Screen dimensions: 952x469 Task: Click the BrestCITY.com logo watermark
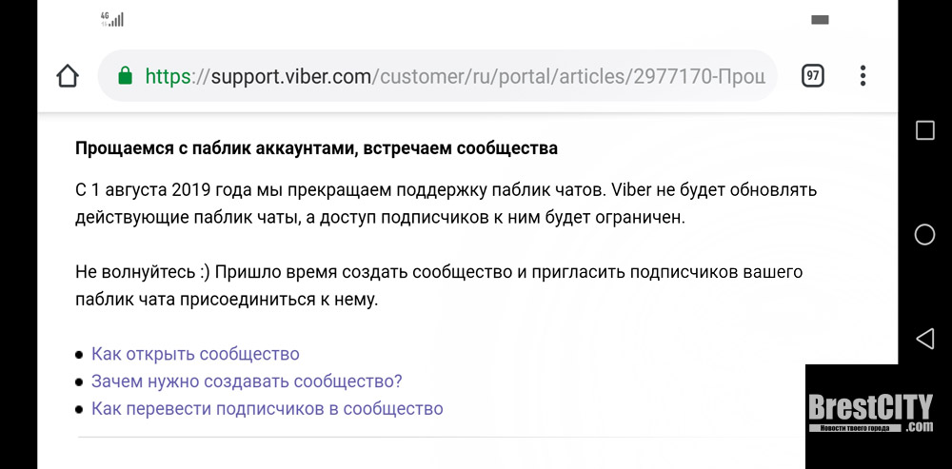point(871,414)
